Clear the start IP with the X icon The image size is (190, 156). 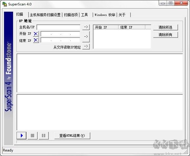pos(36,34)
